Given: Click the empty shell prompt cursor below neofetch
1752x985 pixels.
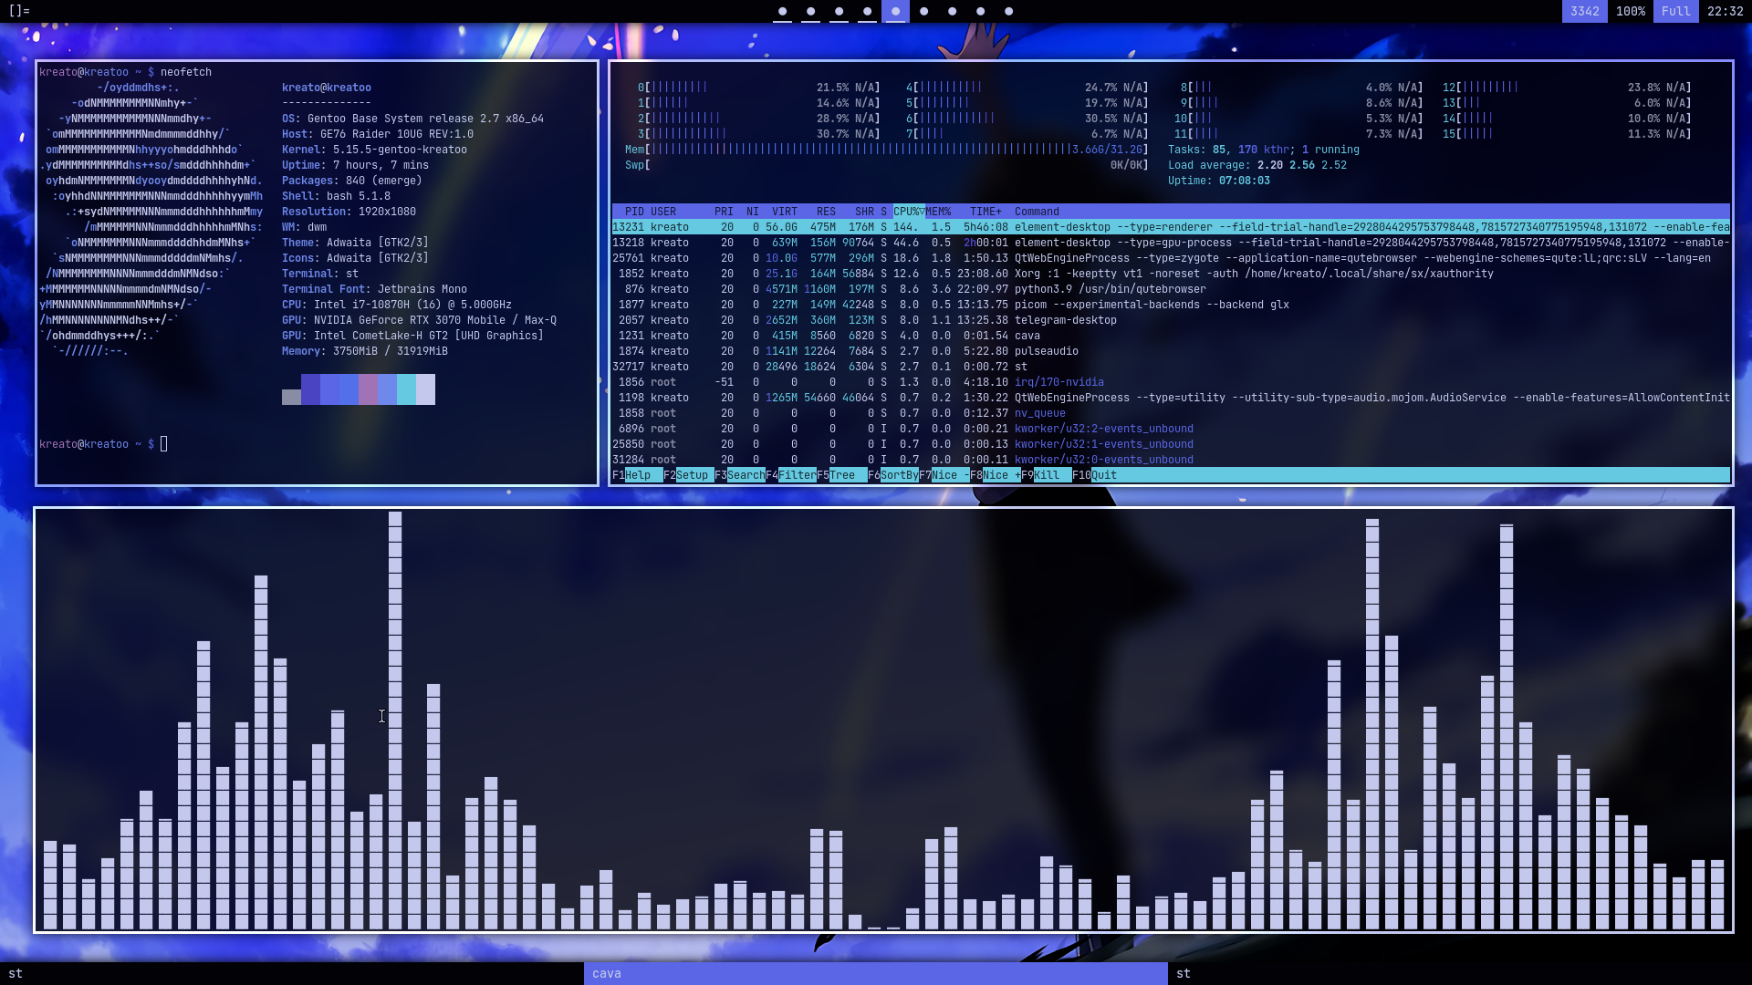Looking at the screenshot, I should [x=164, y=444].
